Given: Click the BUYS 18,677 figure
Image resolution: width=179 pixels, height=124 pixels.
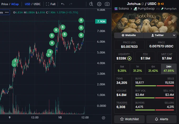Looking at the screenshot, I should [140, 83].
